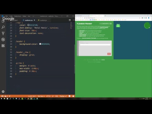Open the Windows Start menu
Image resolution: width=152 pixels, height=114 pixels.
click(2, 98)
